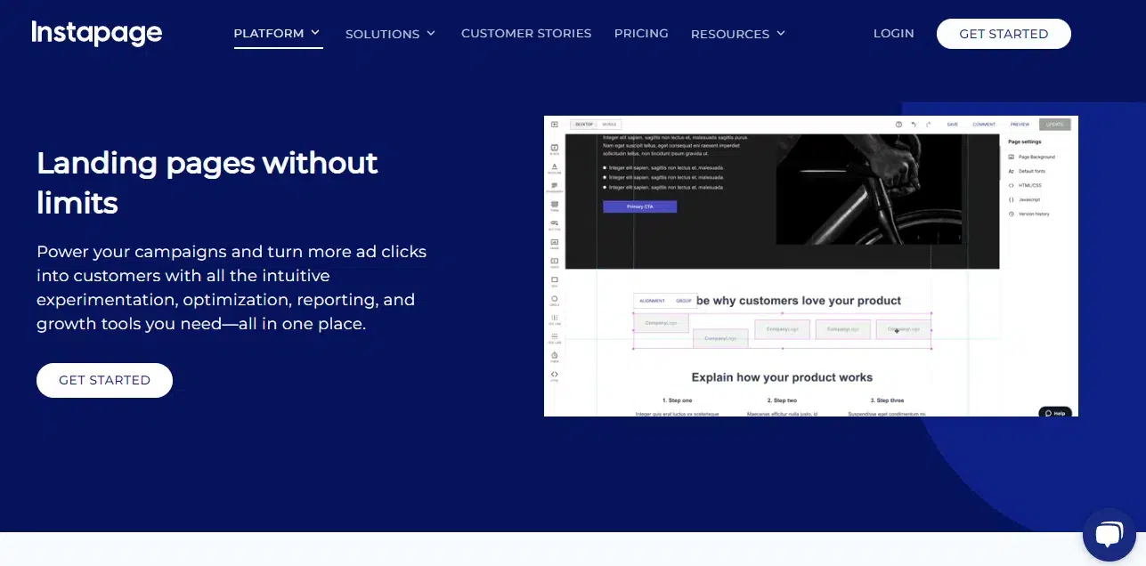Click the LOGIN link
1146x566 pixels.
(893, 34)
